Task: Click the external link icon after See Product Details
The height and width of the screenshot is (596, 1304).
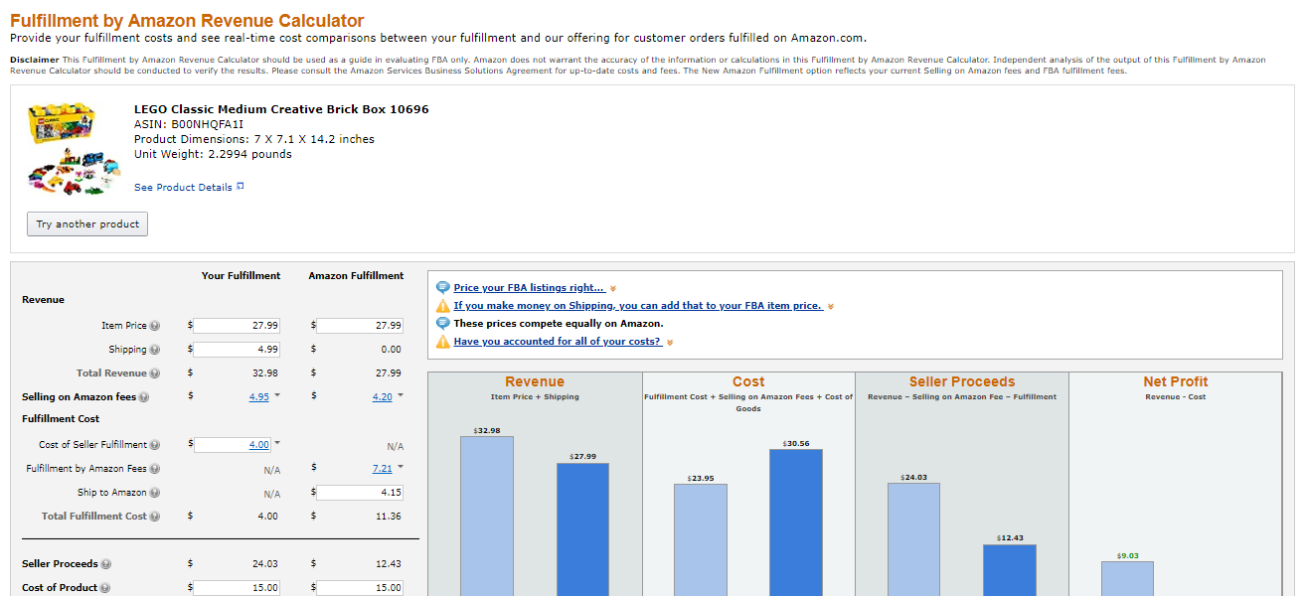Action: [x=241, y=186]
